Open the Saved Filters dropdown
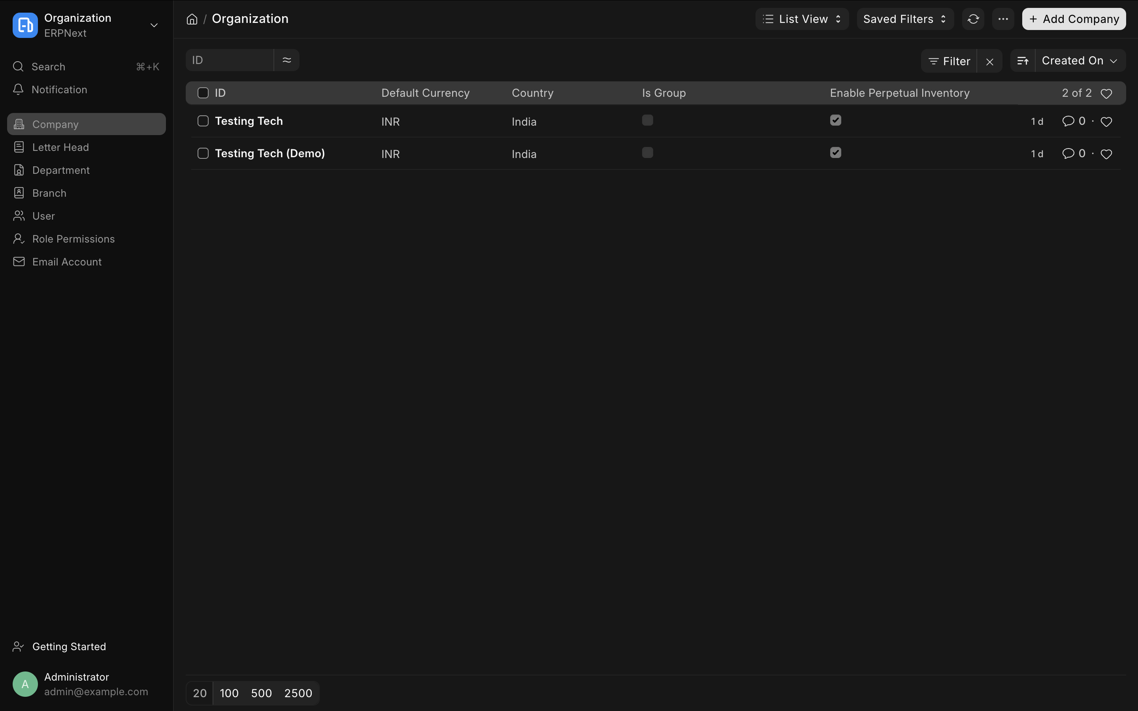The width and height of the screenshot is (1138, 711). (905, 19)
